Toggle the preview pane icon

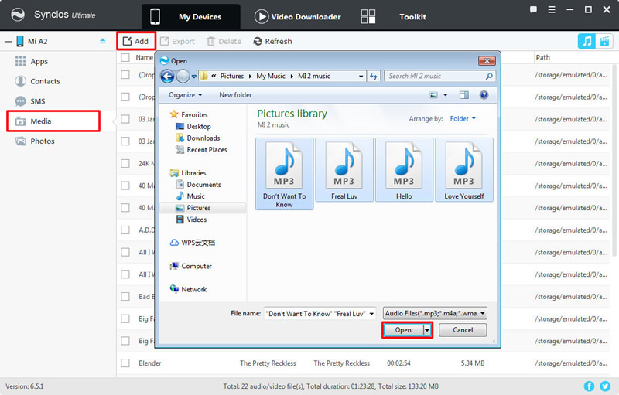[463, 95]
